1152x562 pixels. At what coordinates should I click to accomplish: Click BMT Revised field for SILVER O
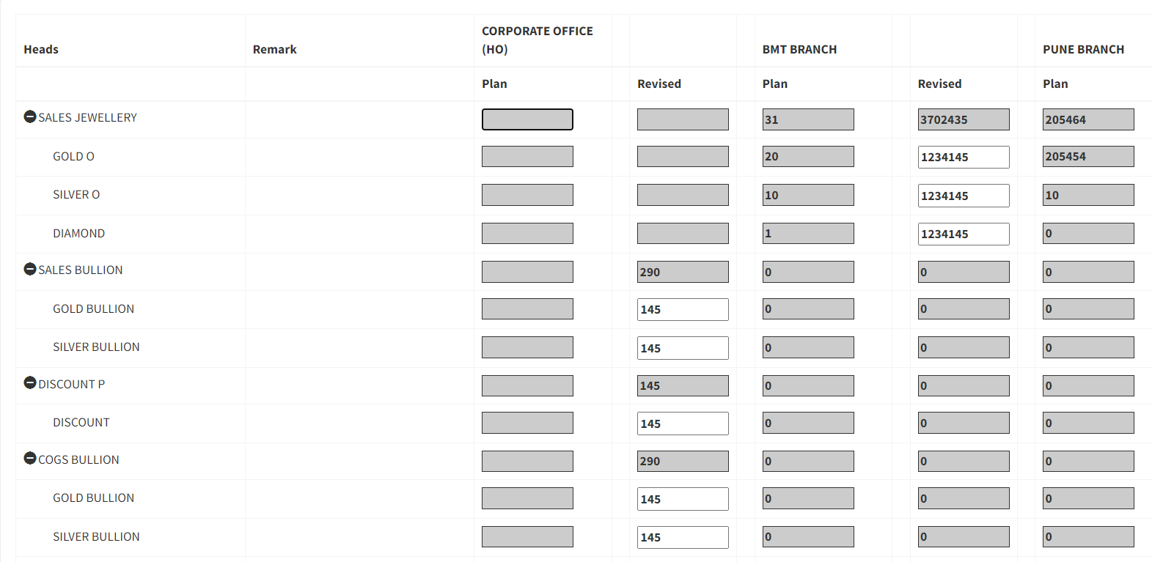[x=964, y=196]
